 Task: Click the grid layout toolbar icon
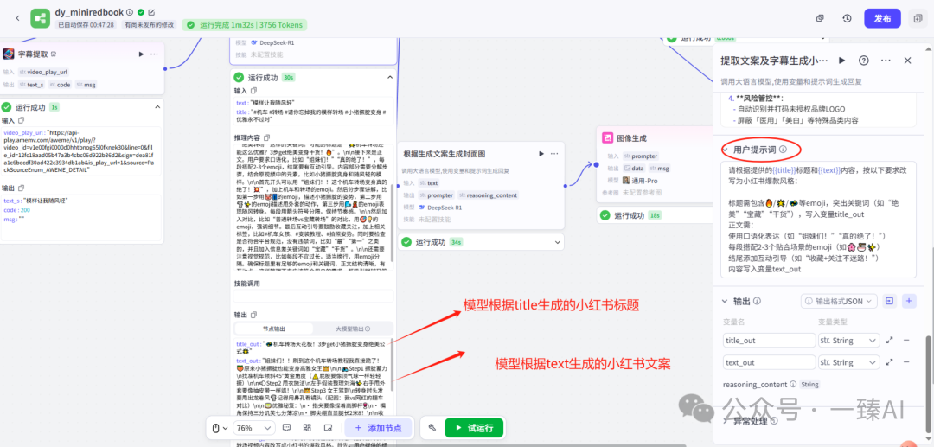(x=307, y=428)
